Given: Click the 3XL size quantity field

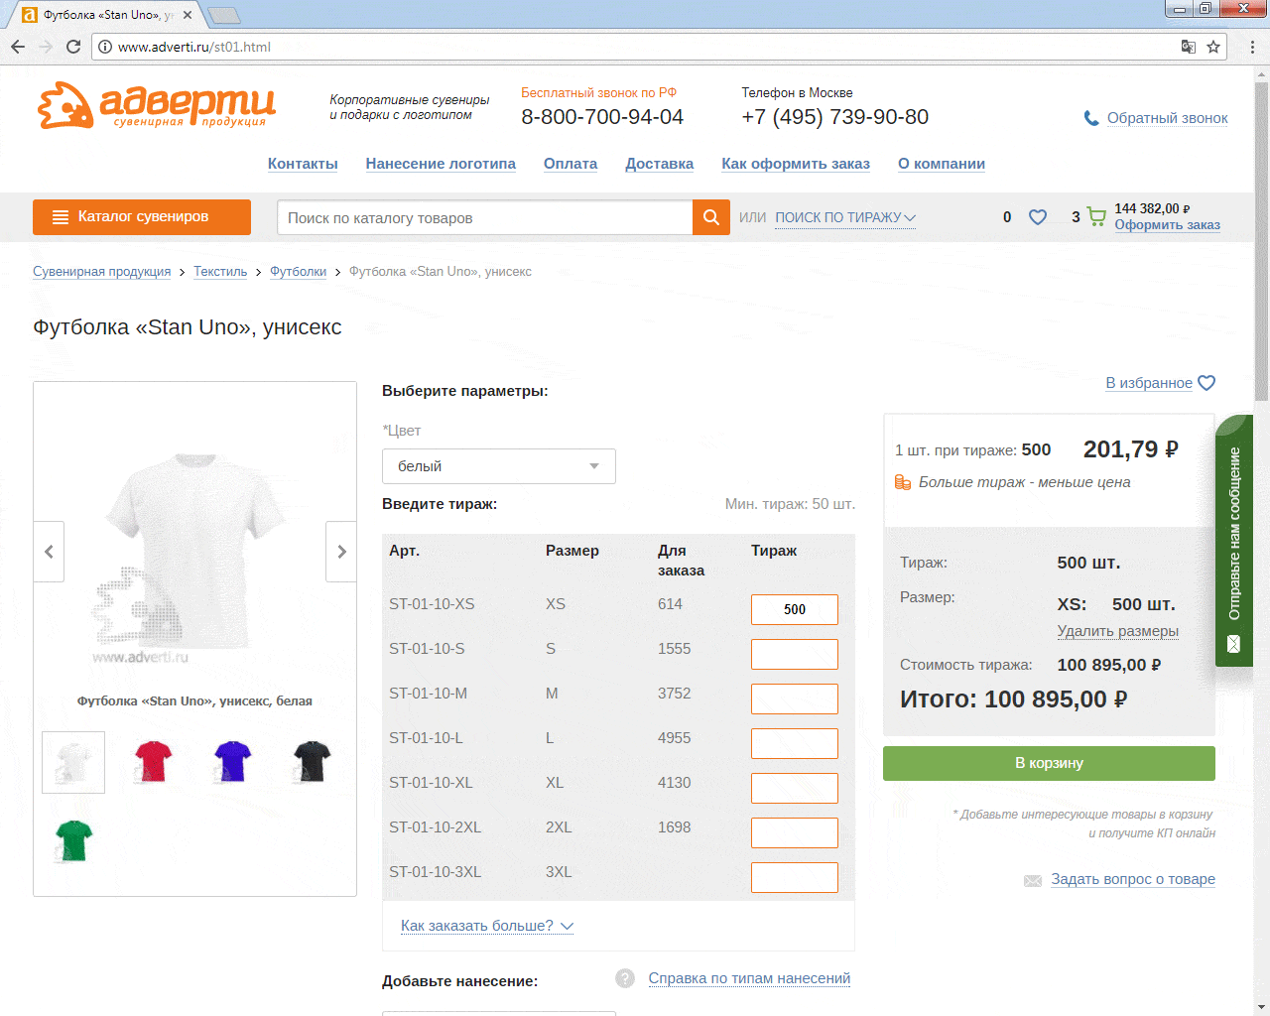Looking at the screenshot, I should (795, 877).
